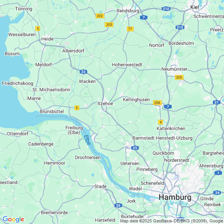This screenshot has width=224, height=224.
Task: Click the A210 shield near Kiel
Action: click(x=166, y=9)
